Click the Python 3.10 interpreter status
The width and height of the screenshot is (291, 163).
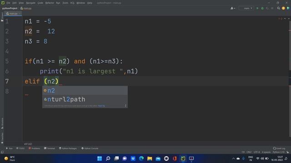pyautogui.click(x=279, y=152)
